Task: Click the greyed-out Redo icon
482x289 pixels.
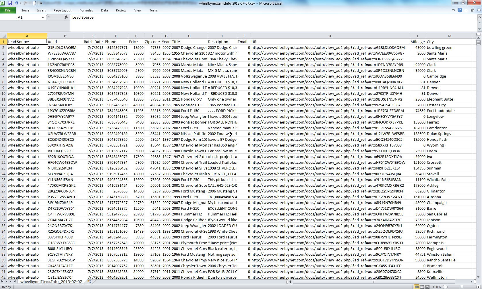Action: [25, 3]
